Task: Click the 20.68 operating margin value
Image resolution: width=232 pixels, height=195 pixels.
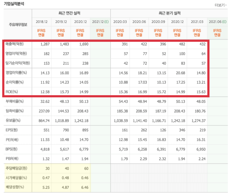Action: point(181,73)
